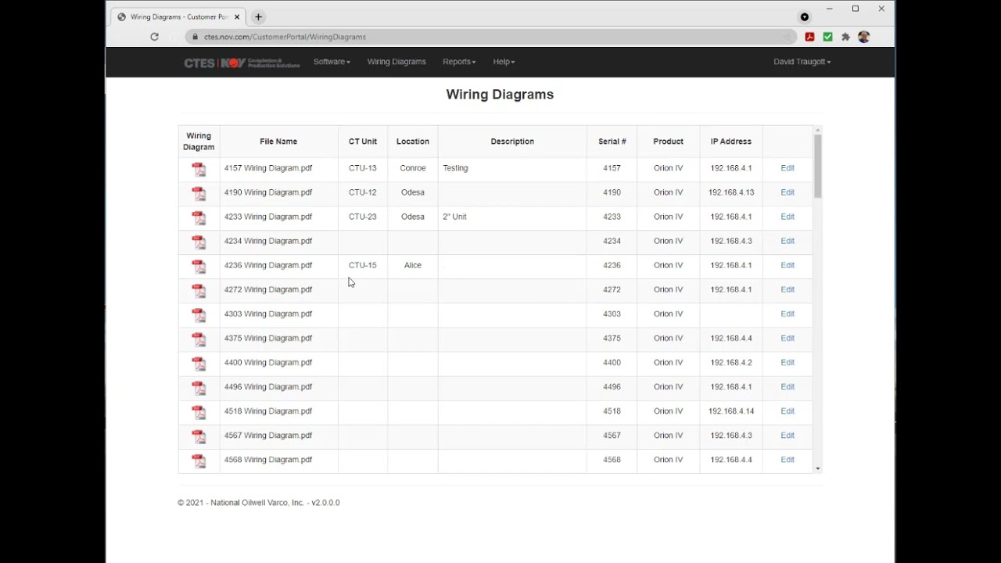1001x563 pixels.
Task: Click the Adobe Acrobat extension icon
Action: point(809,37)
